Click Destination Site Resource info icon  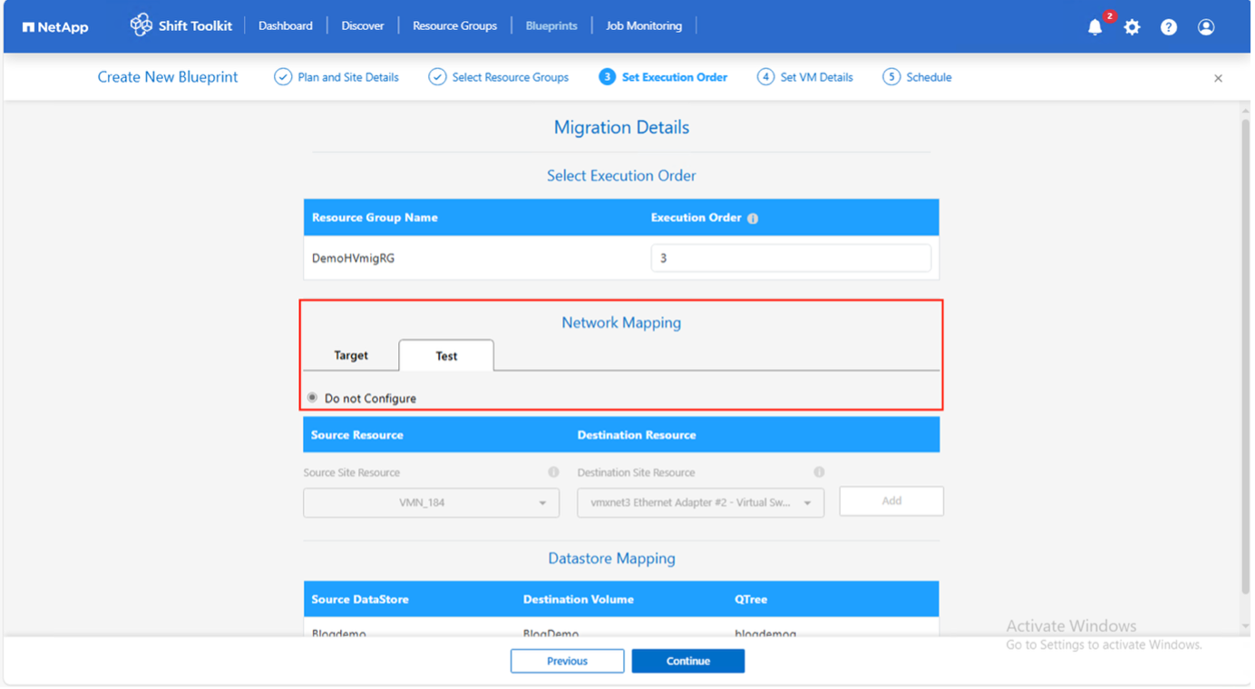819,472
